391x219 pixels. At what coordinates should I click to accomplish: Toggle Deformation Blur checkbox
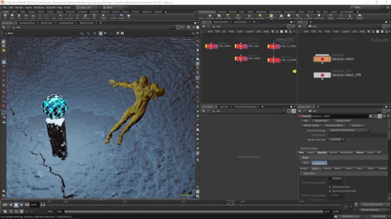click(x=330, y=187)
